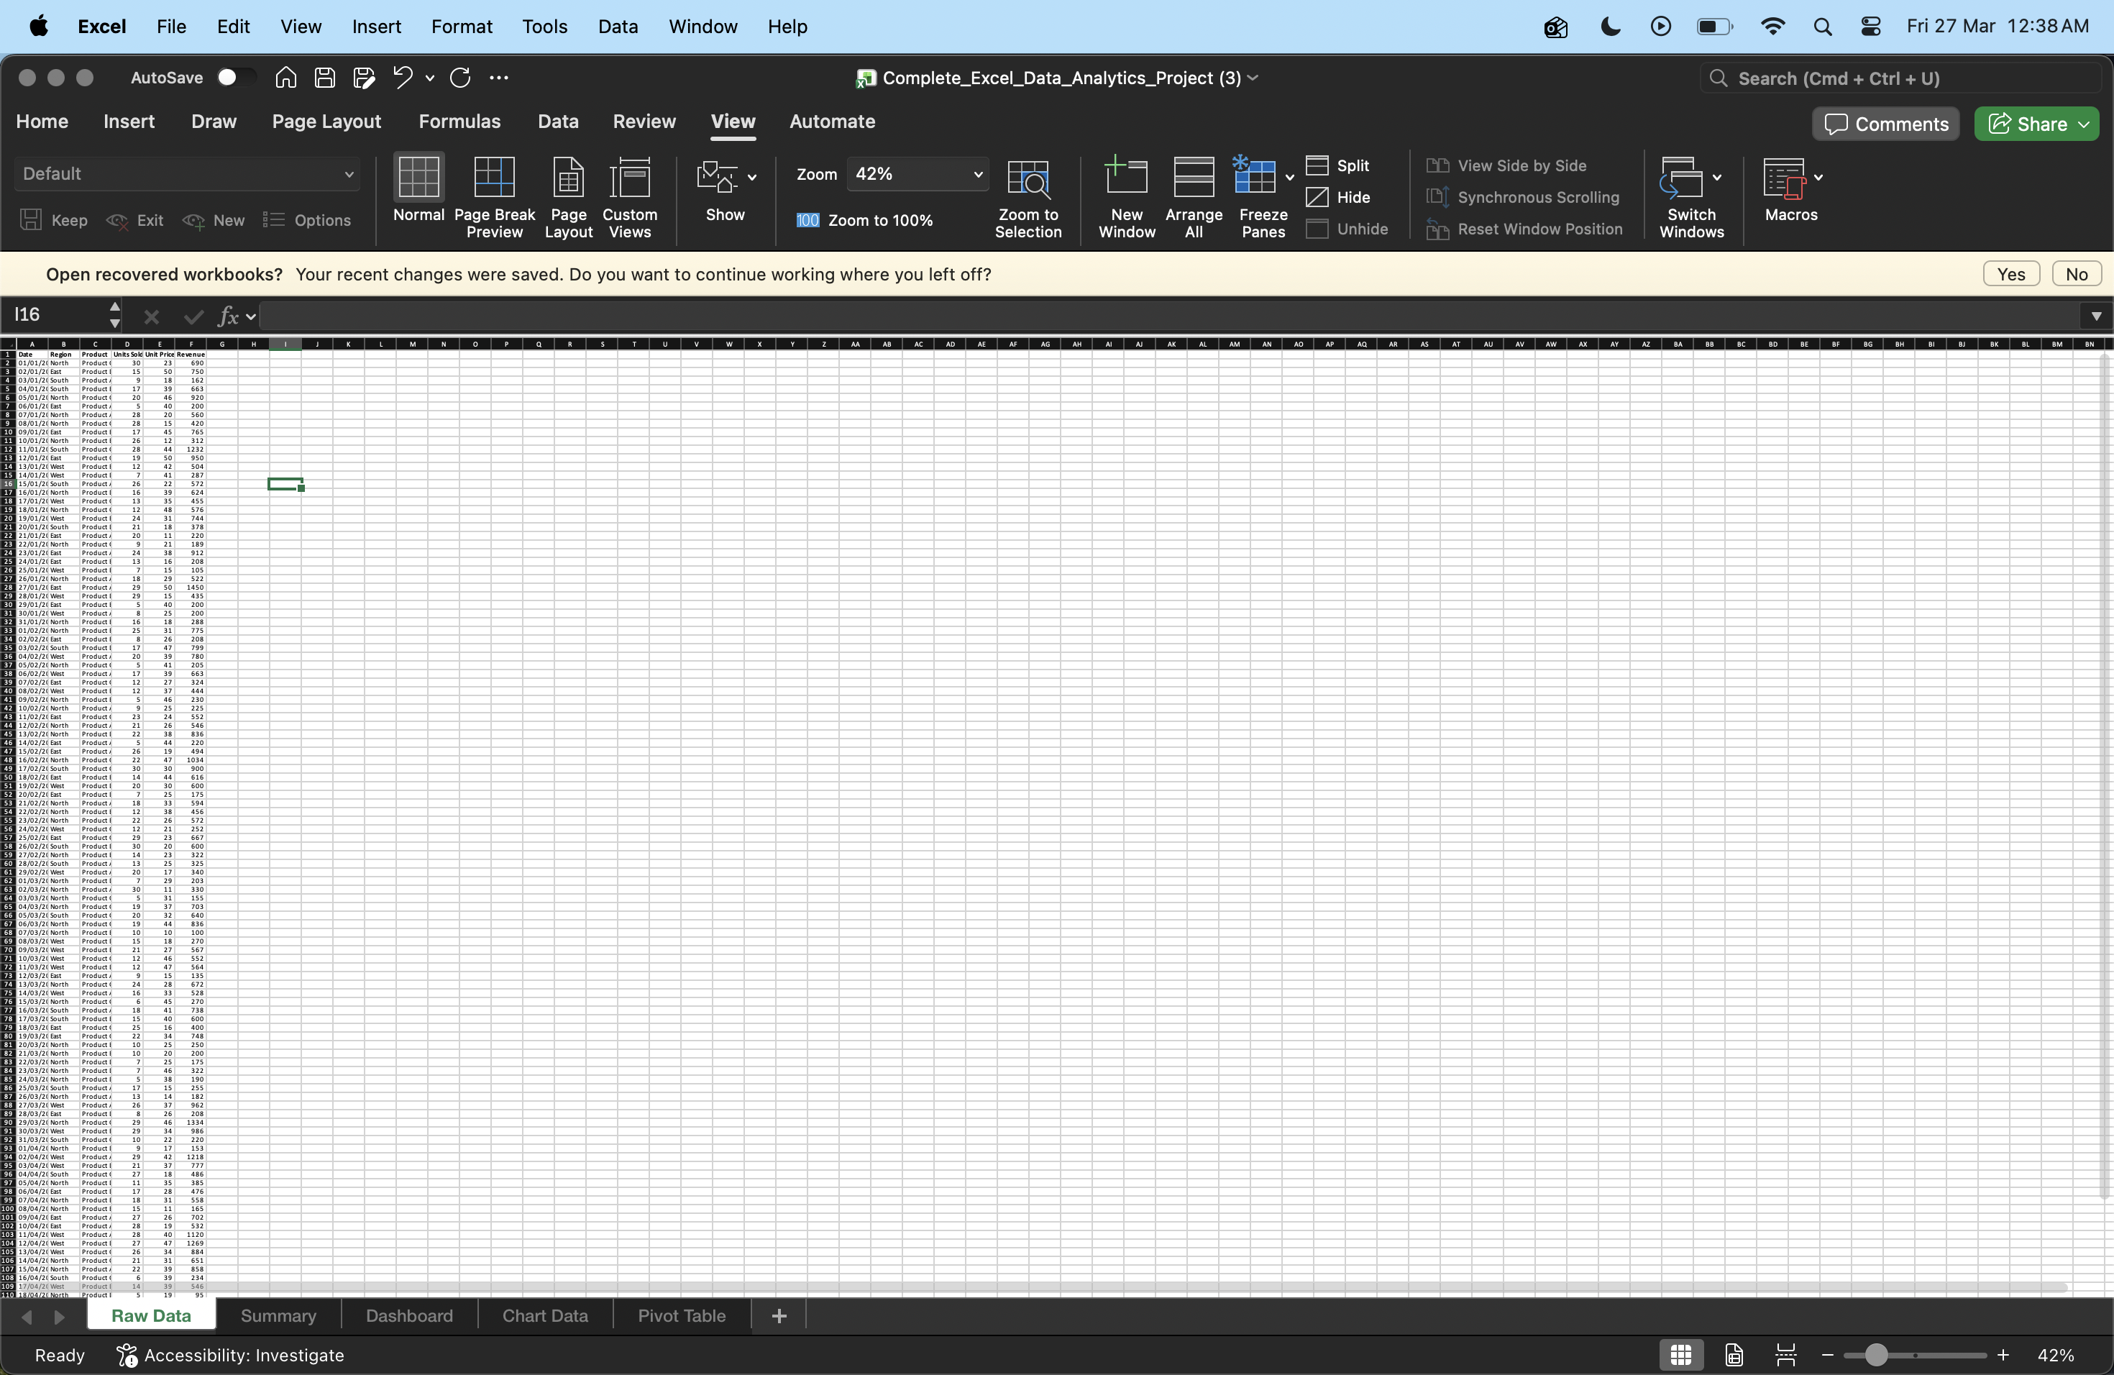Click the Redo icon
2114x1375 pixels.
click(x=460, y=78)
